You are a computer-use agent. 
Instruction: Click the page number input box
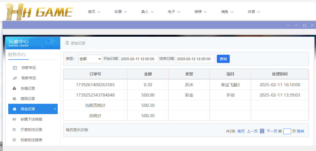point(287,131)
